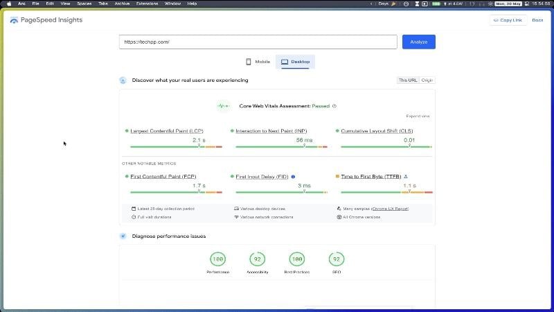
Task: Select the This URL toggle
Action: (x=408, y=80)
